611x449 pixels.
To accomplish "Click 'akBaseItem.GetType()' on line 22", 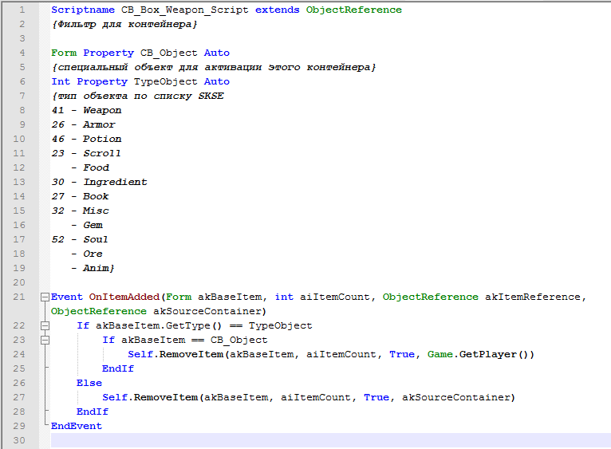I will point(159,326).
